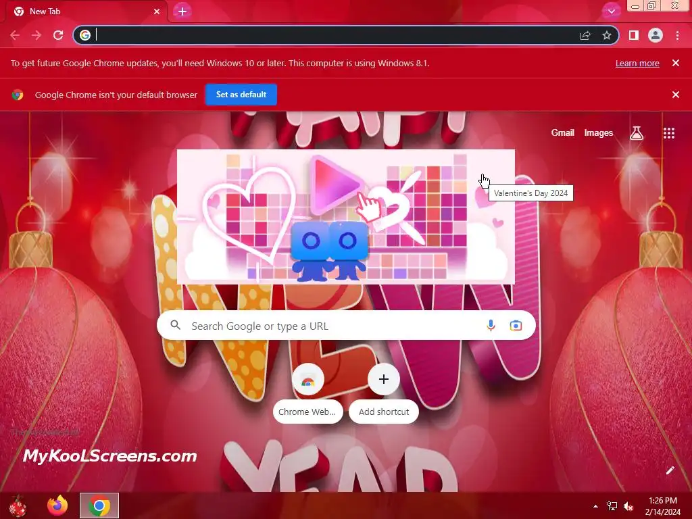Open the Google apps grid

(x=669, y=133)
